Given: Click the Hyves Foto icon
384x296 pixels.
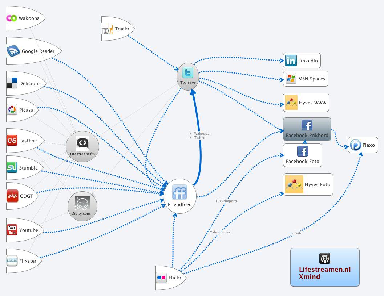Looking at the screenshot, I should point(294,184).
